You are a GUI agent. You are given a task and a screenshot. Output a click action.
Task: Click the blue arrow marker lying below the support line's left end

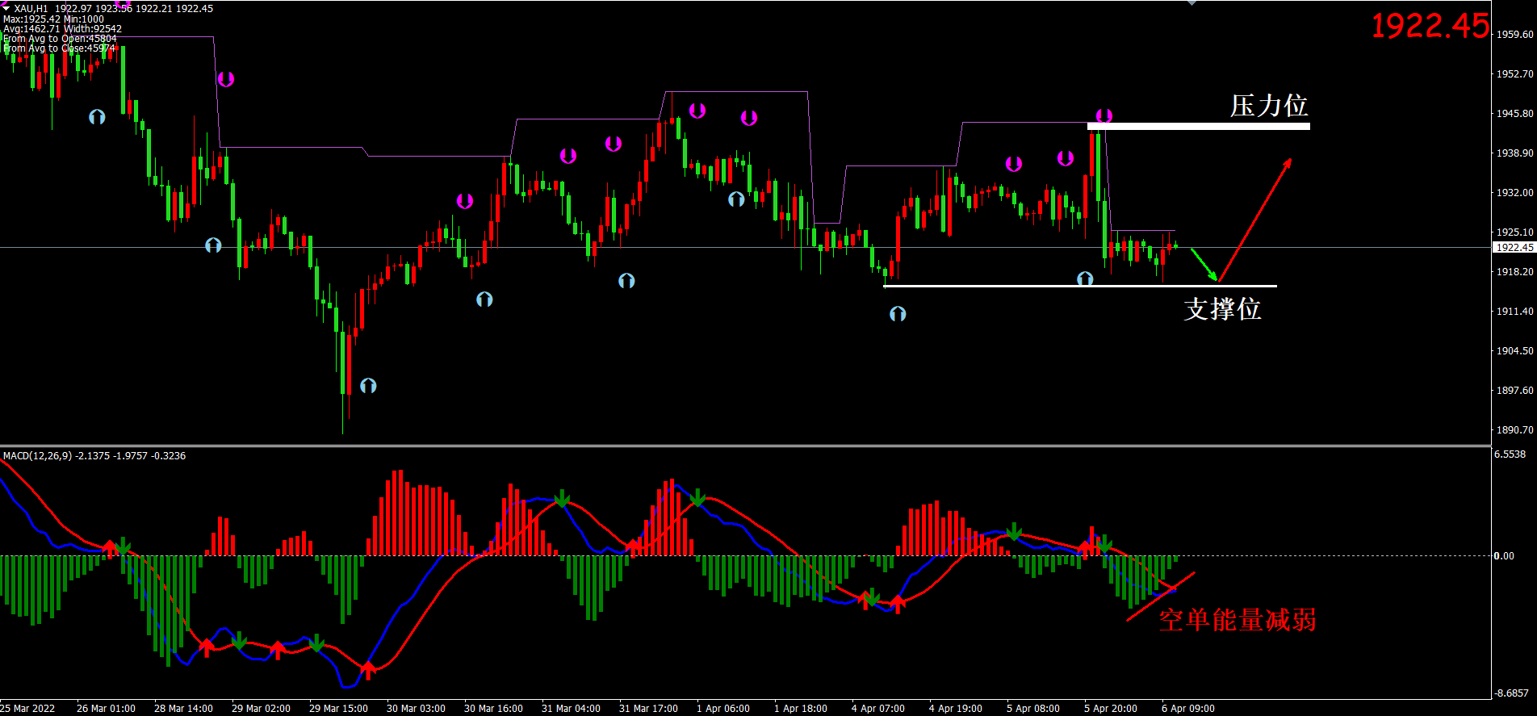[x=898, y=314]
